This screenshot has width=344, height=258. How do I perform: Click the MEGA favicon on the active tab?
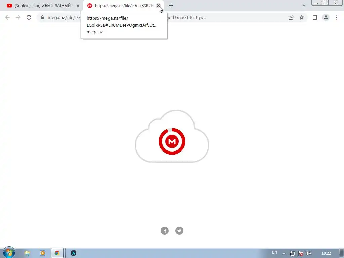pos(89,6)
